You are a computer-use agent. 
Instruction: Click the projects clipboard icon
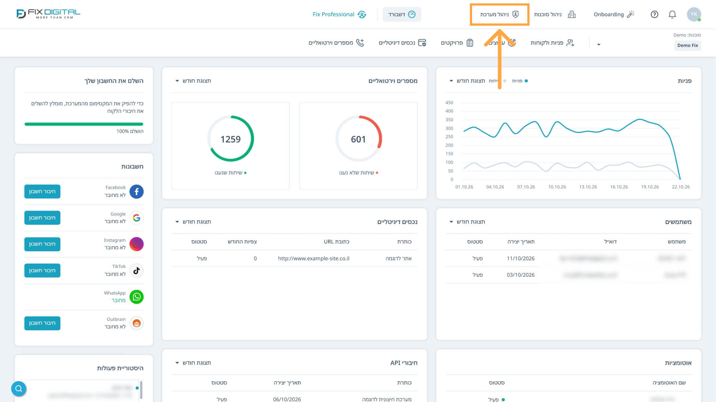pyautogui.click(x=470, y=43)
